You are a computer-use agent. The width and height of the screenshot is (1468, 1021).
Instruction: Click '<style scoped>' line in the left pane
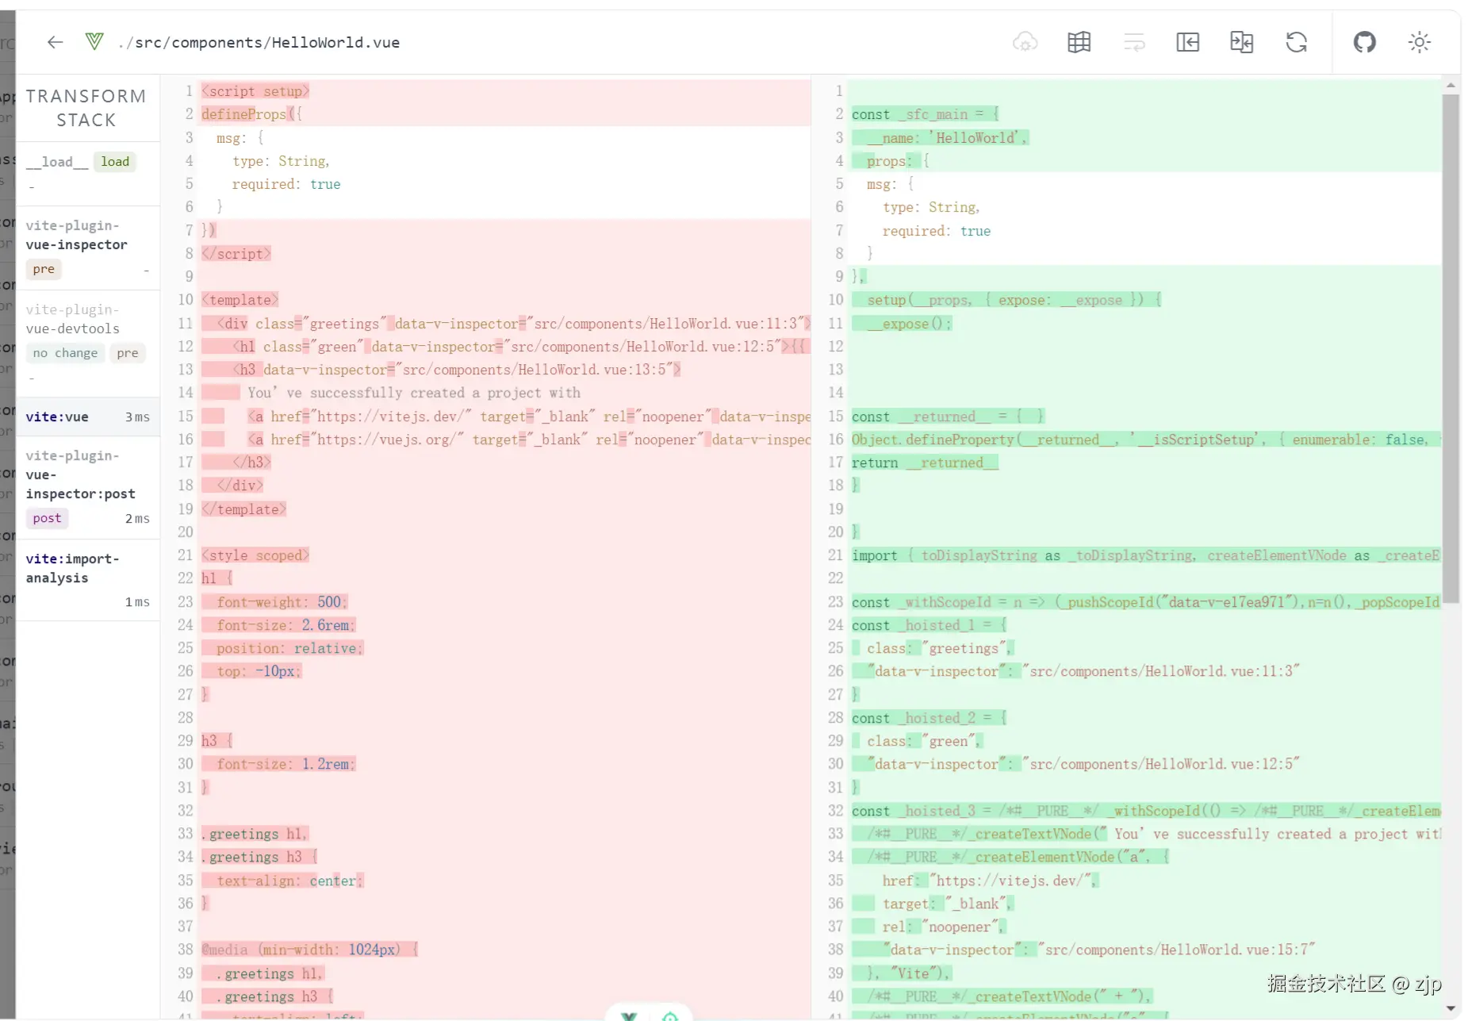coord(255,555)
